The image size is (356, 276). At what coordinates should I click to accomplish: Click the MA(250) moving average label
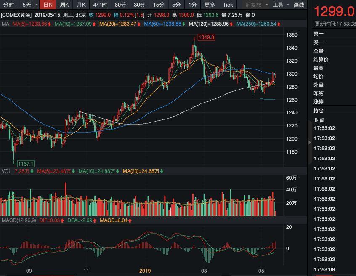(258, 24)
